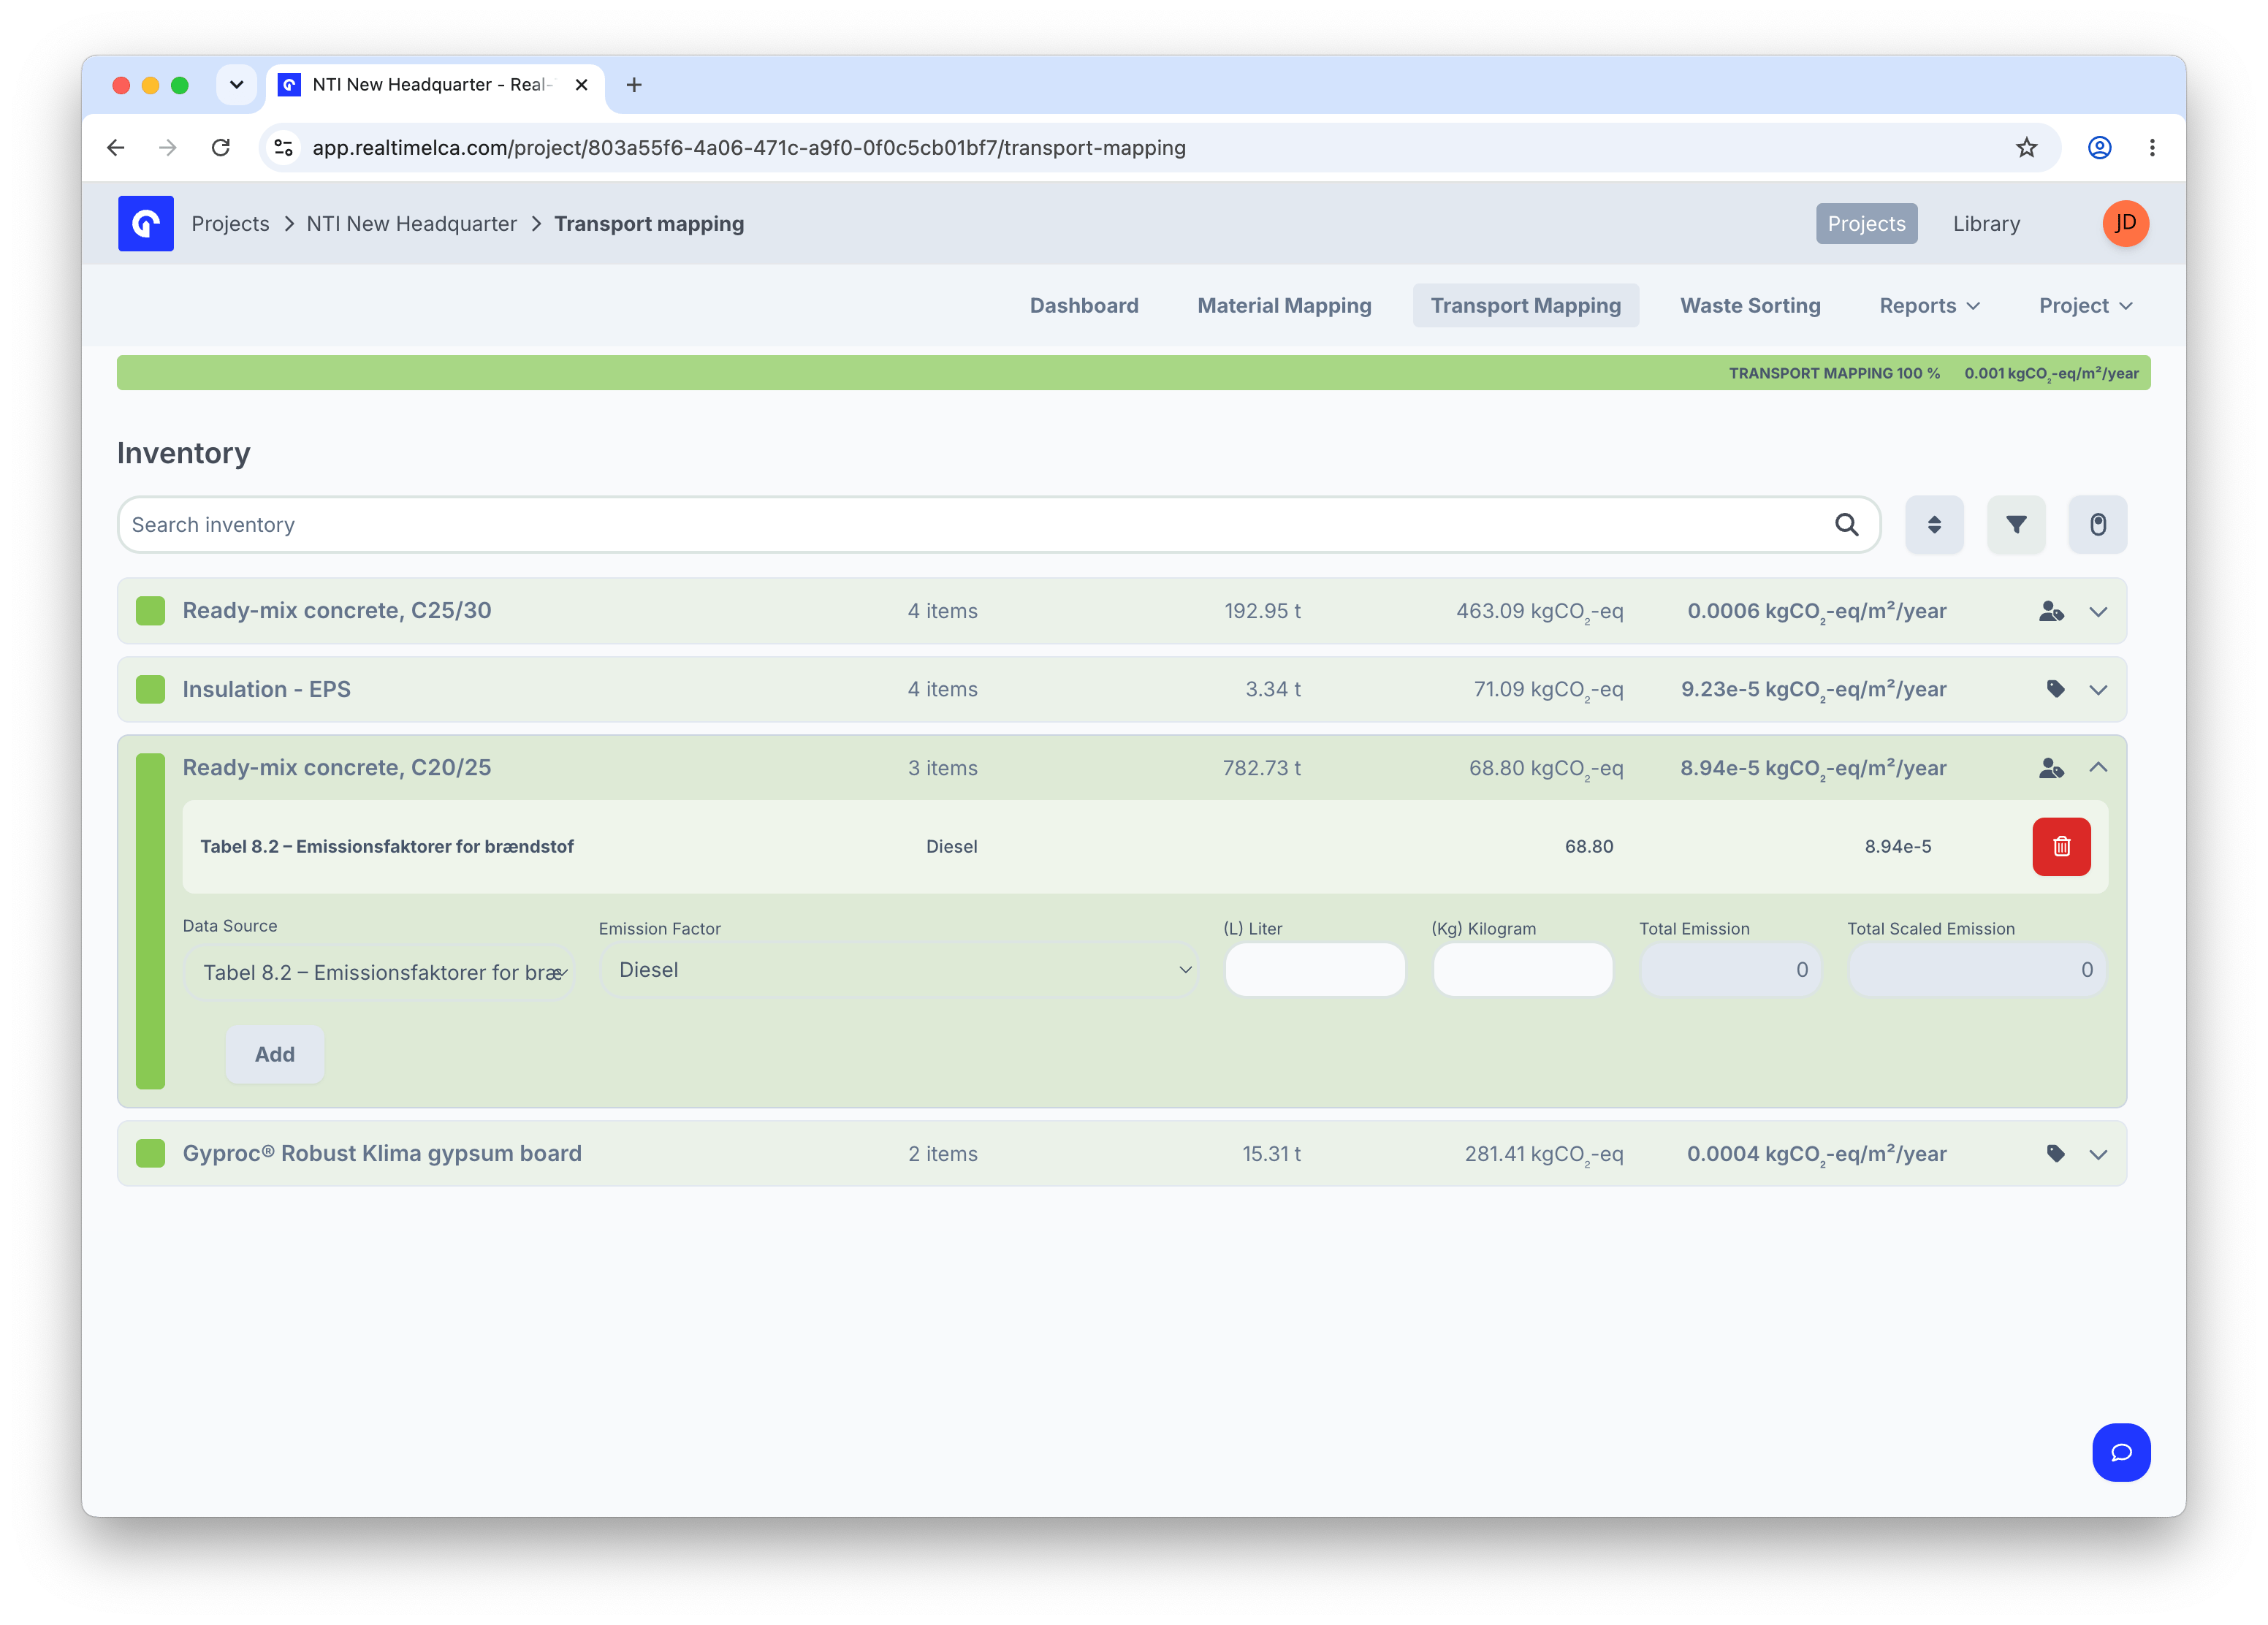The width and height of the screenshot is (2268, 1625).
Task: Expand Ready-mix concrete, C25/30 row
Action: [2098, 611]
